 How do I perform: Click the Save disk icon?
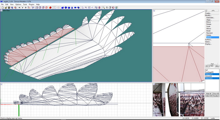9,8
